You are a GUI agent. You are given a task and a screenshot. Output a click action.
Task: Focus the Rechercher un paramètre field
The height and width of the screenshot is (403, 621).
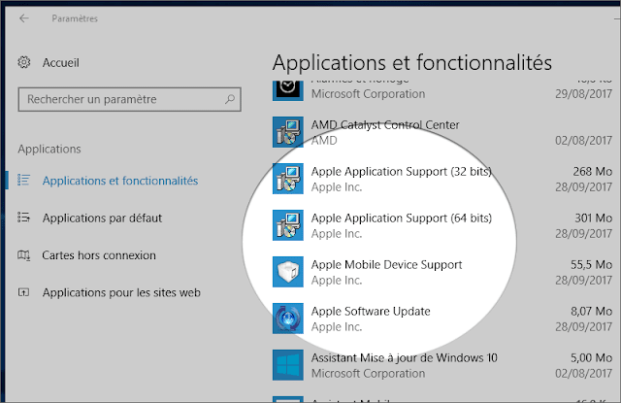click(x=129, y=99)
